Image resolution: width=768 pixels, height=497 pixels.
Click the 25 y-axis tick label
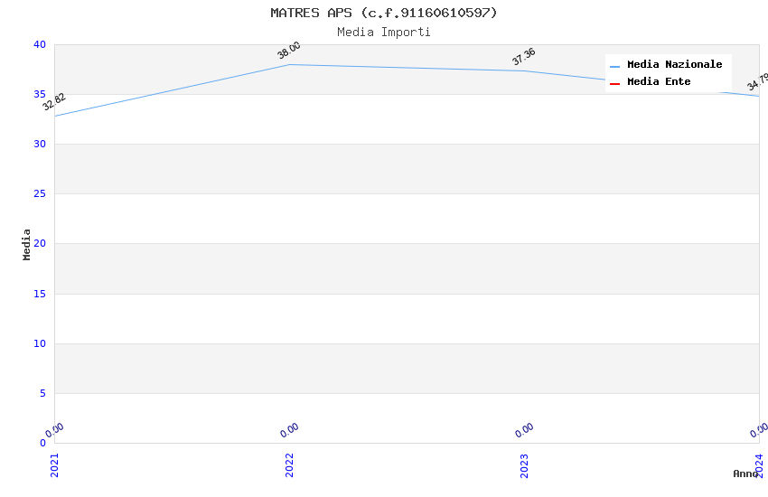point(40,194)
